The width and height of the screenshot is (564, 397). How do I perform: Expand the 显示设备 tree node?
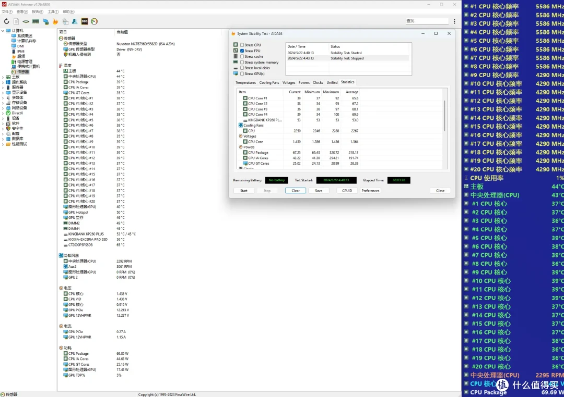3,93
